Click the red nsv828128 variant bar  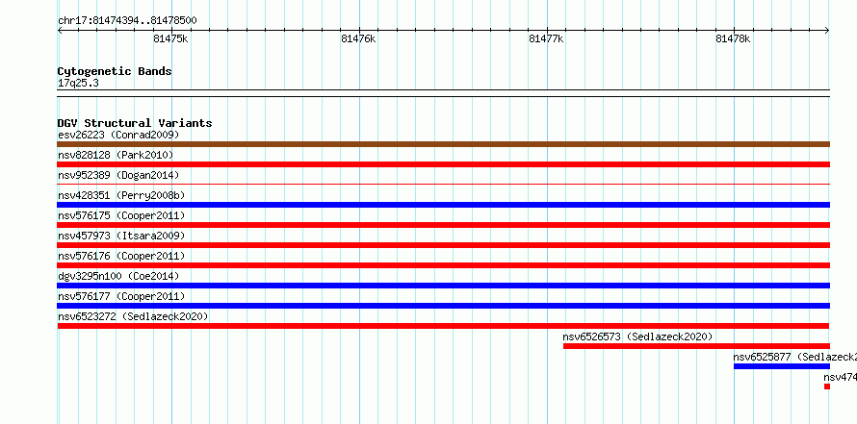(443, 164)
